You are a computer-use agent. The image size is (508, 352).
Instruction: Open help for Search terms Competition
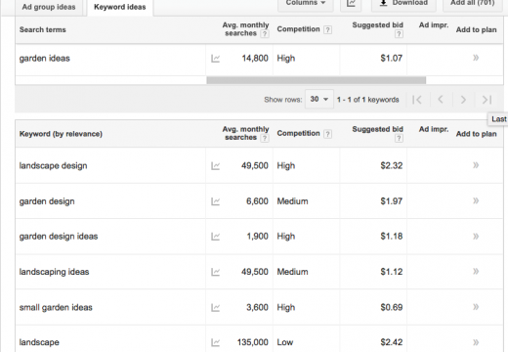328,29
